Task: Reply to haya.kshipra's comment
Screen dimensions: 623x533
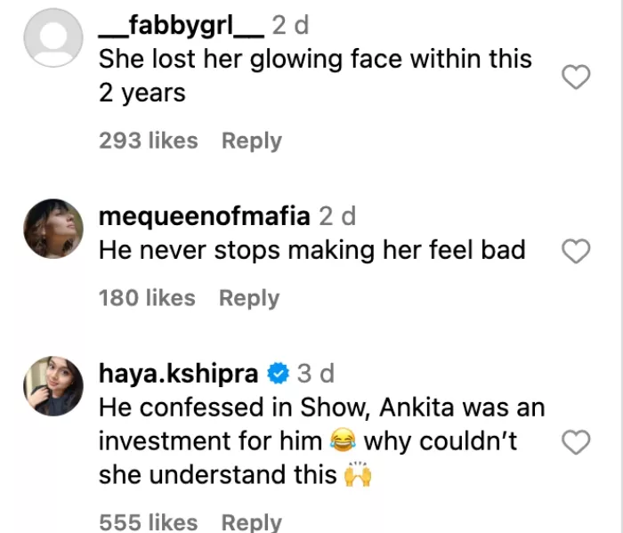Action: 251,522
